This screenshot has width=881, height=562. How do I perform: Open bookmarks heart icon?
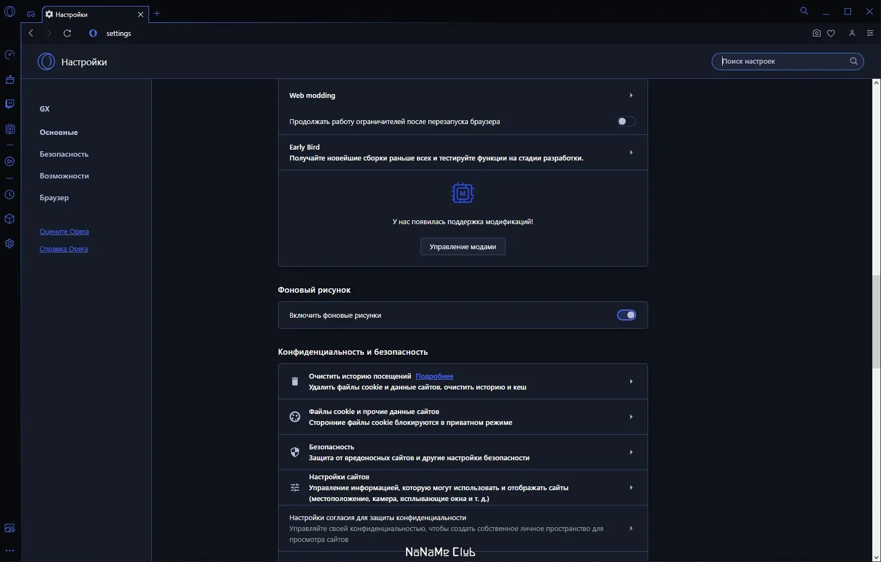tap(831, 33)
